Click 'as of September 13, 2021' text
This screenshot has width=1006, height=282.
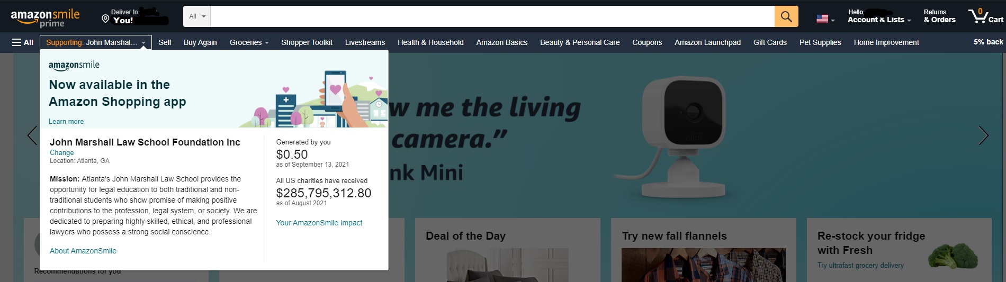(x=312, y=165)
